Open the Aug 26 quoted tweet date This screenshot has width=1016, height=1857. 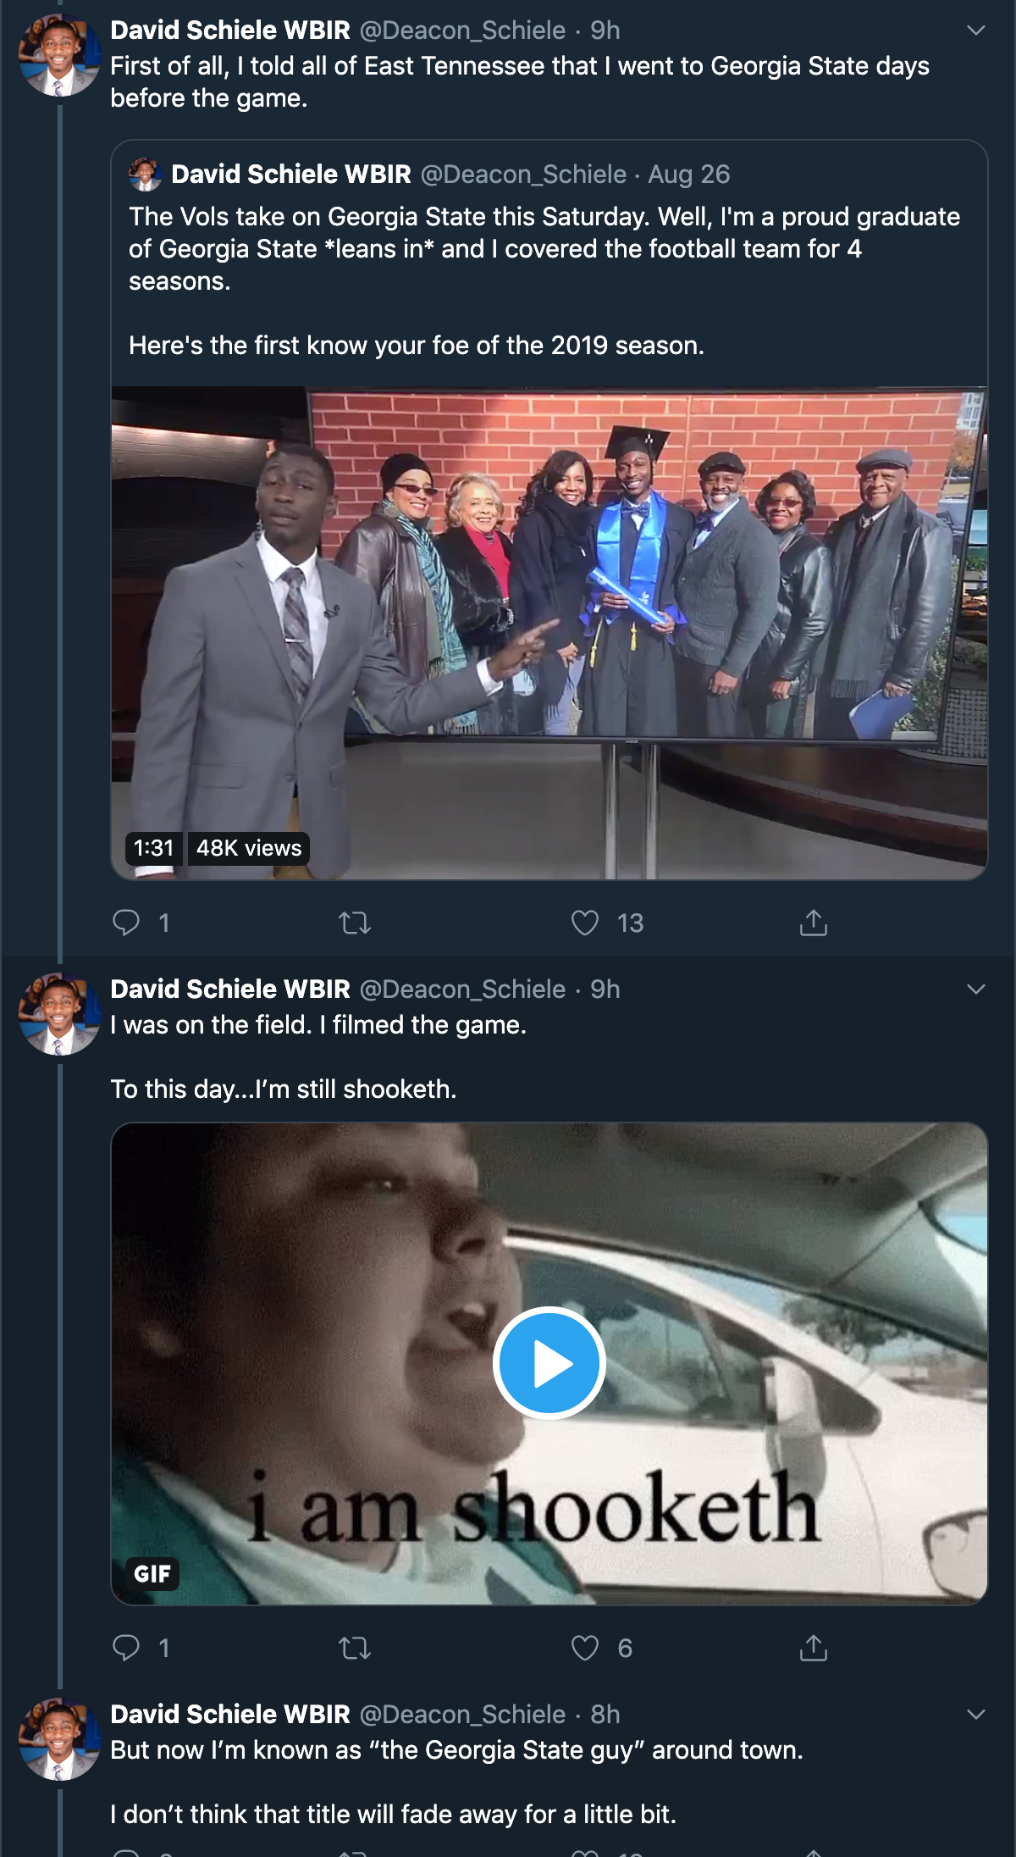pos(688,175)
